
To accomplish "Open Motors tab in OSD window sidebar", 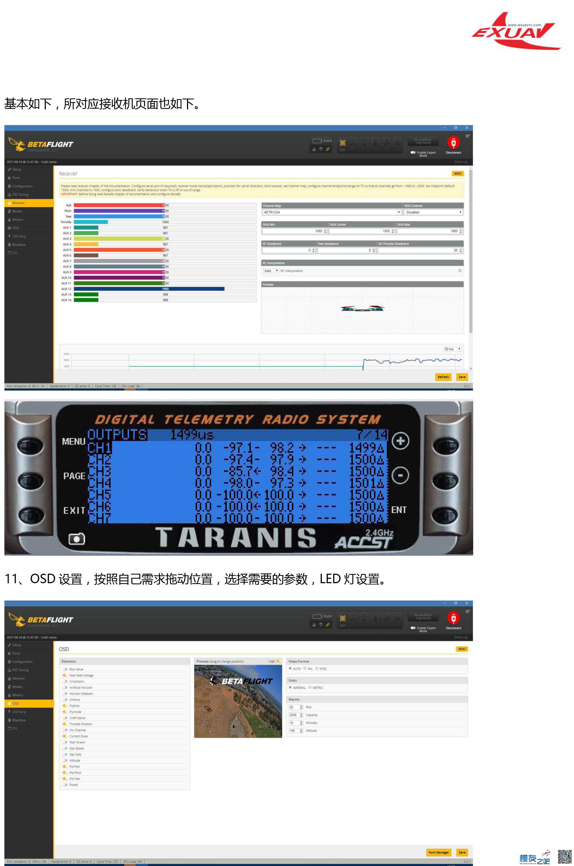I will pos(29,695).
